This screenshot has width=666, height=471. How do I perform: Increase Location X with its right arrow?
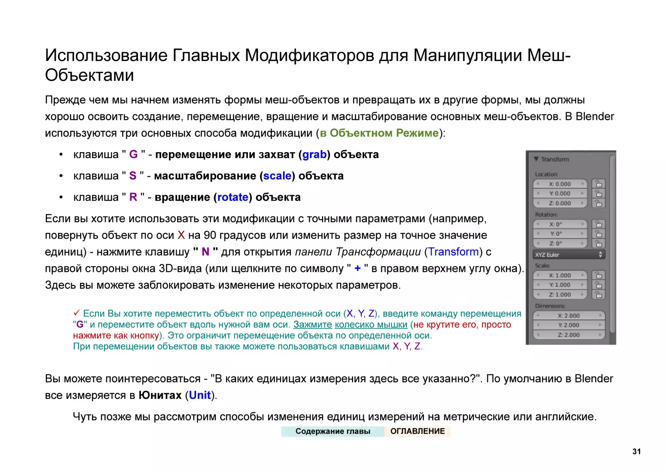coord(582,184)
